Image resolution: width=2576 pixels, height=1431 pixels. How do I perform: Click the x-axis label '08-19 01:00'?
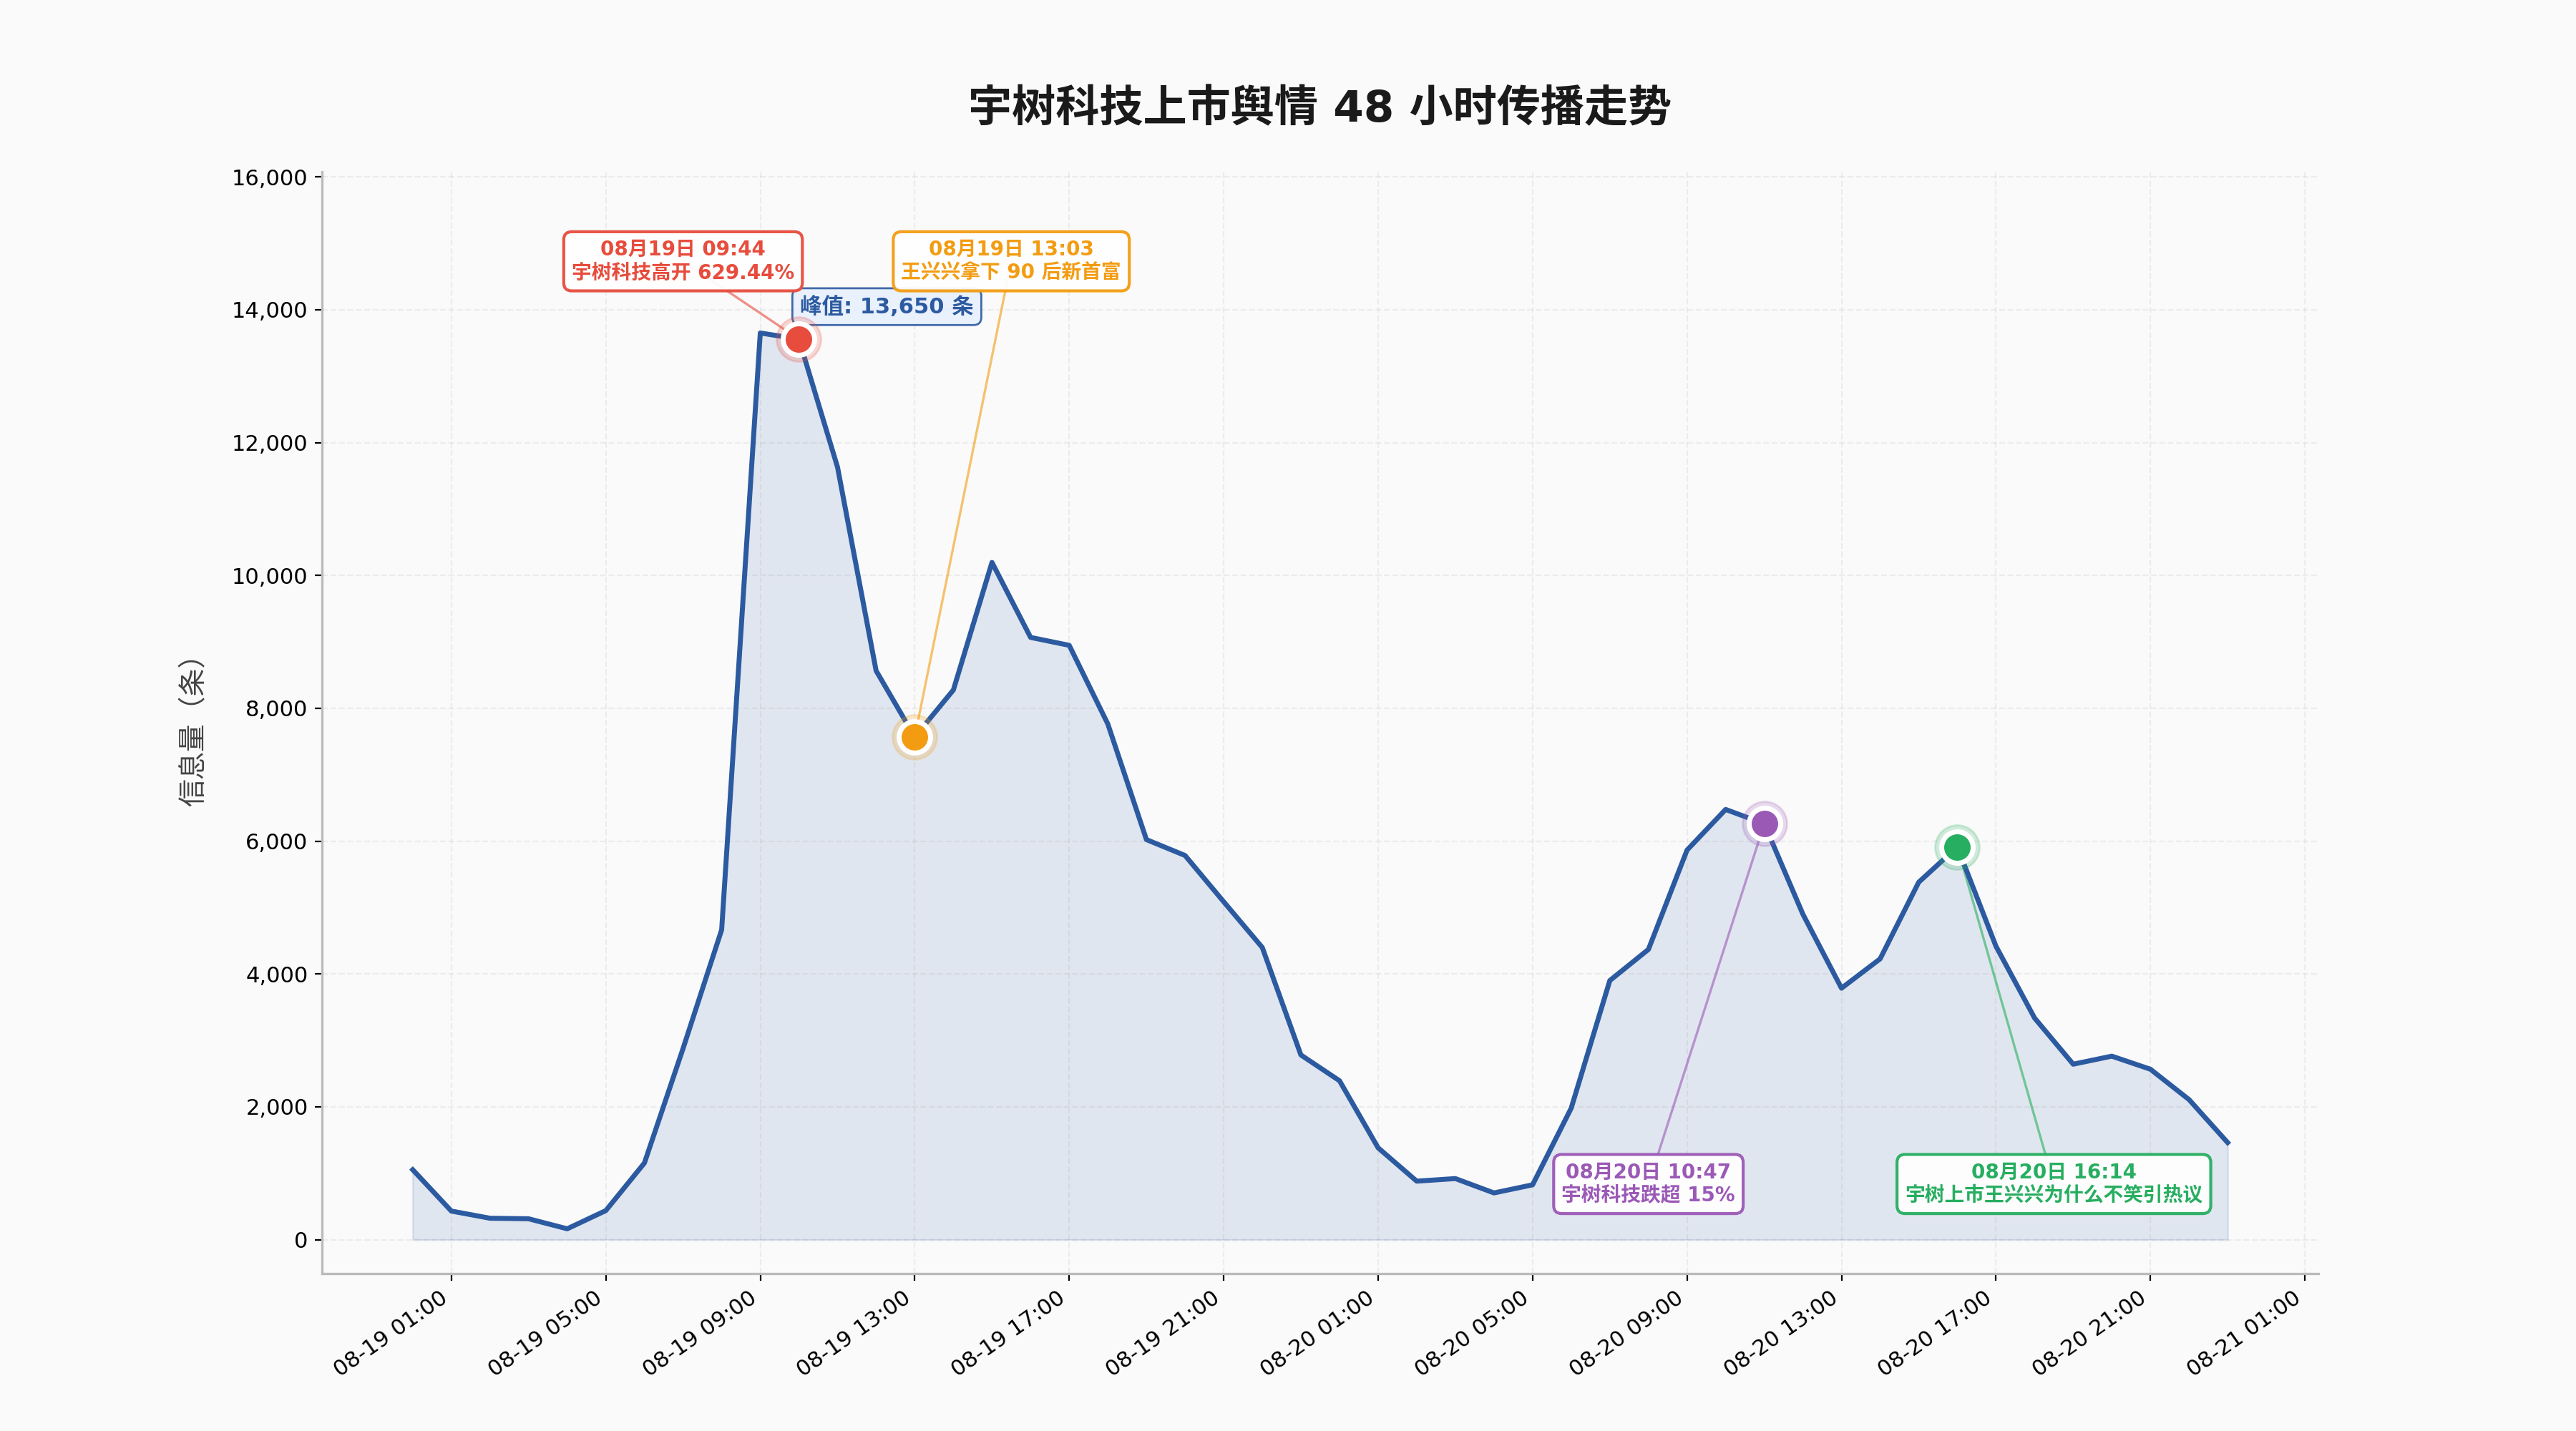click(391, 1333)
